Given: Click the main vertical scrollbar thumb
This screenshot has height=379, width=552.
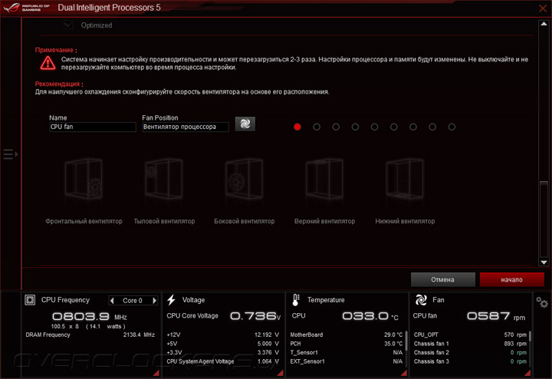Looking at the screenshot, I should [544, 219].
